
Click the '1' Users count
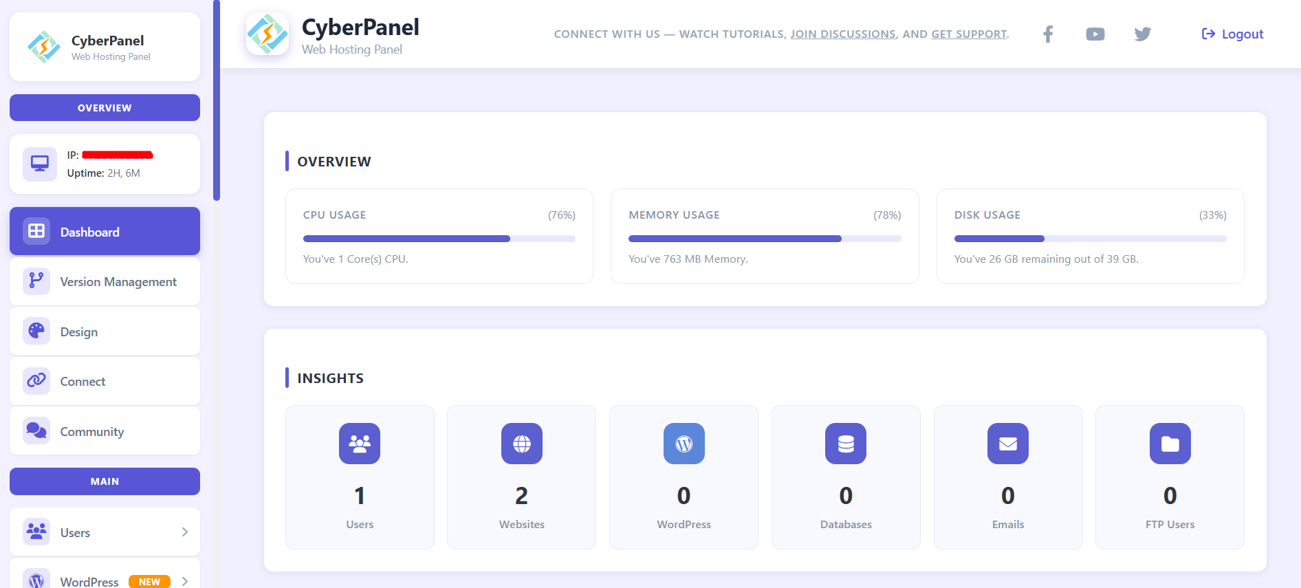click(360, 495)
